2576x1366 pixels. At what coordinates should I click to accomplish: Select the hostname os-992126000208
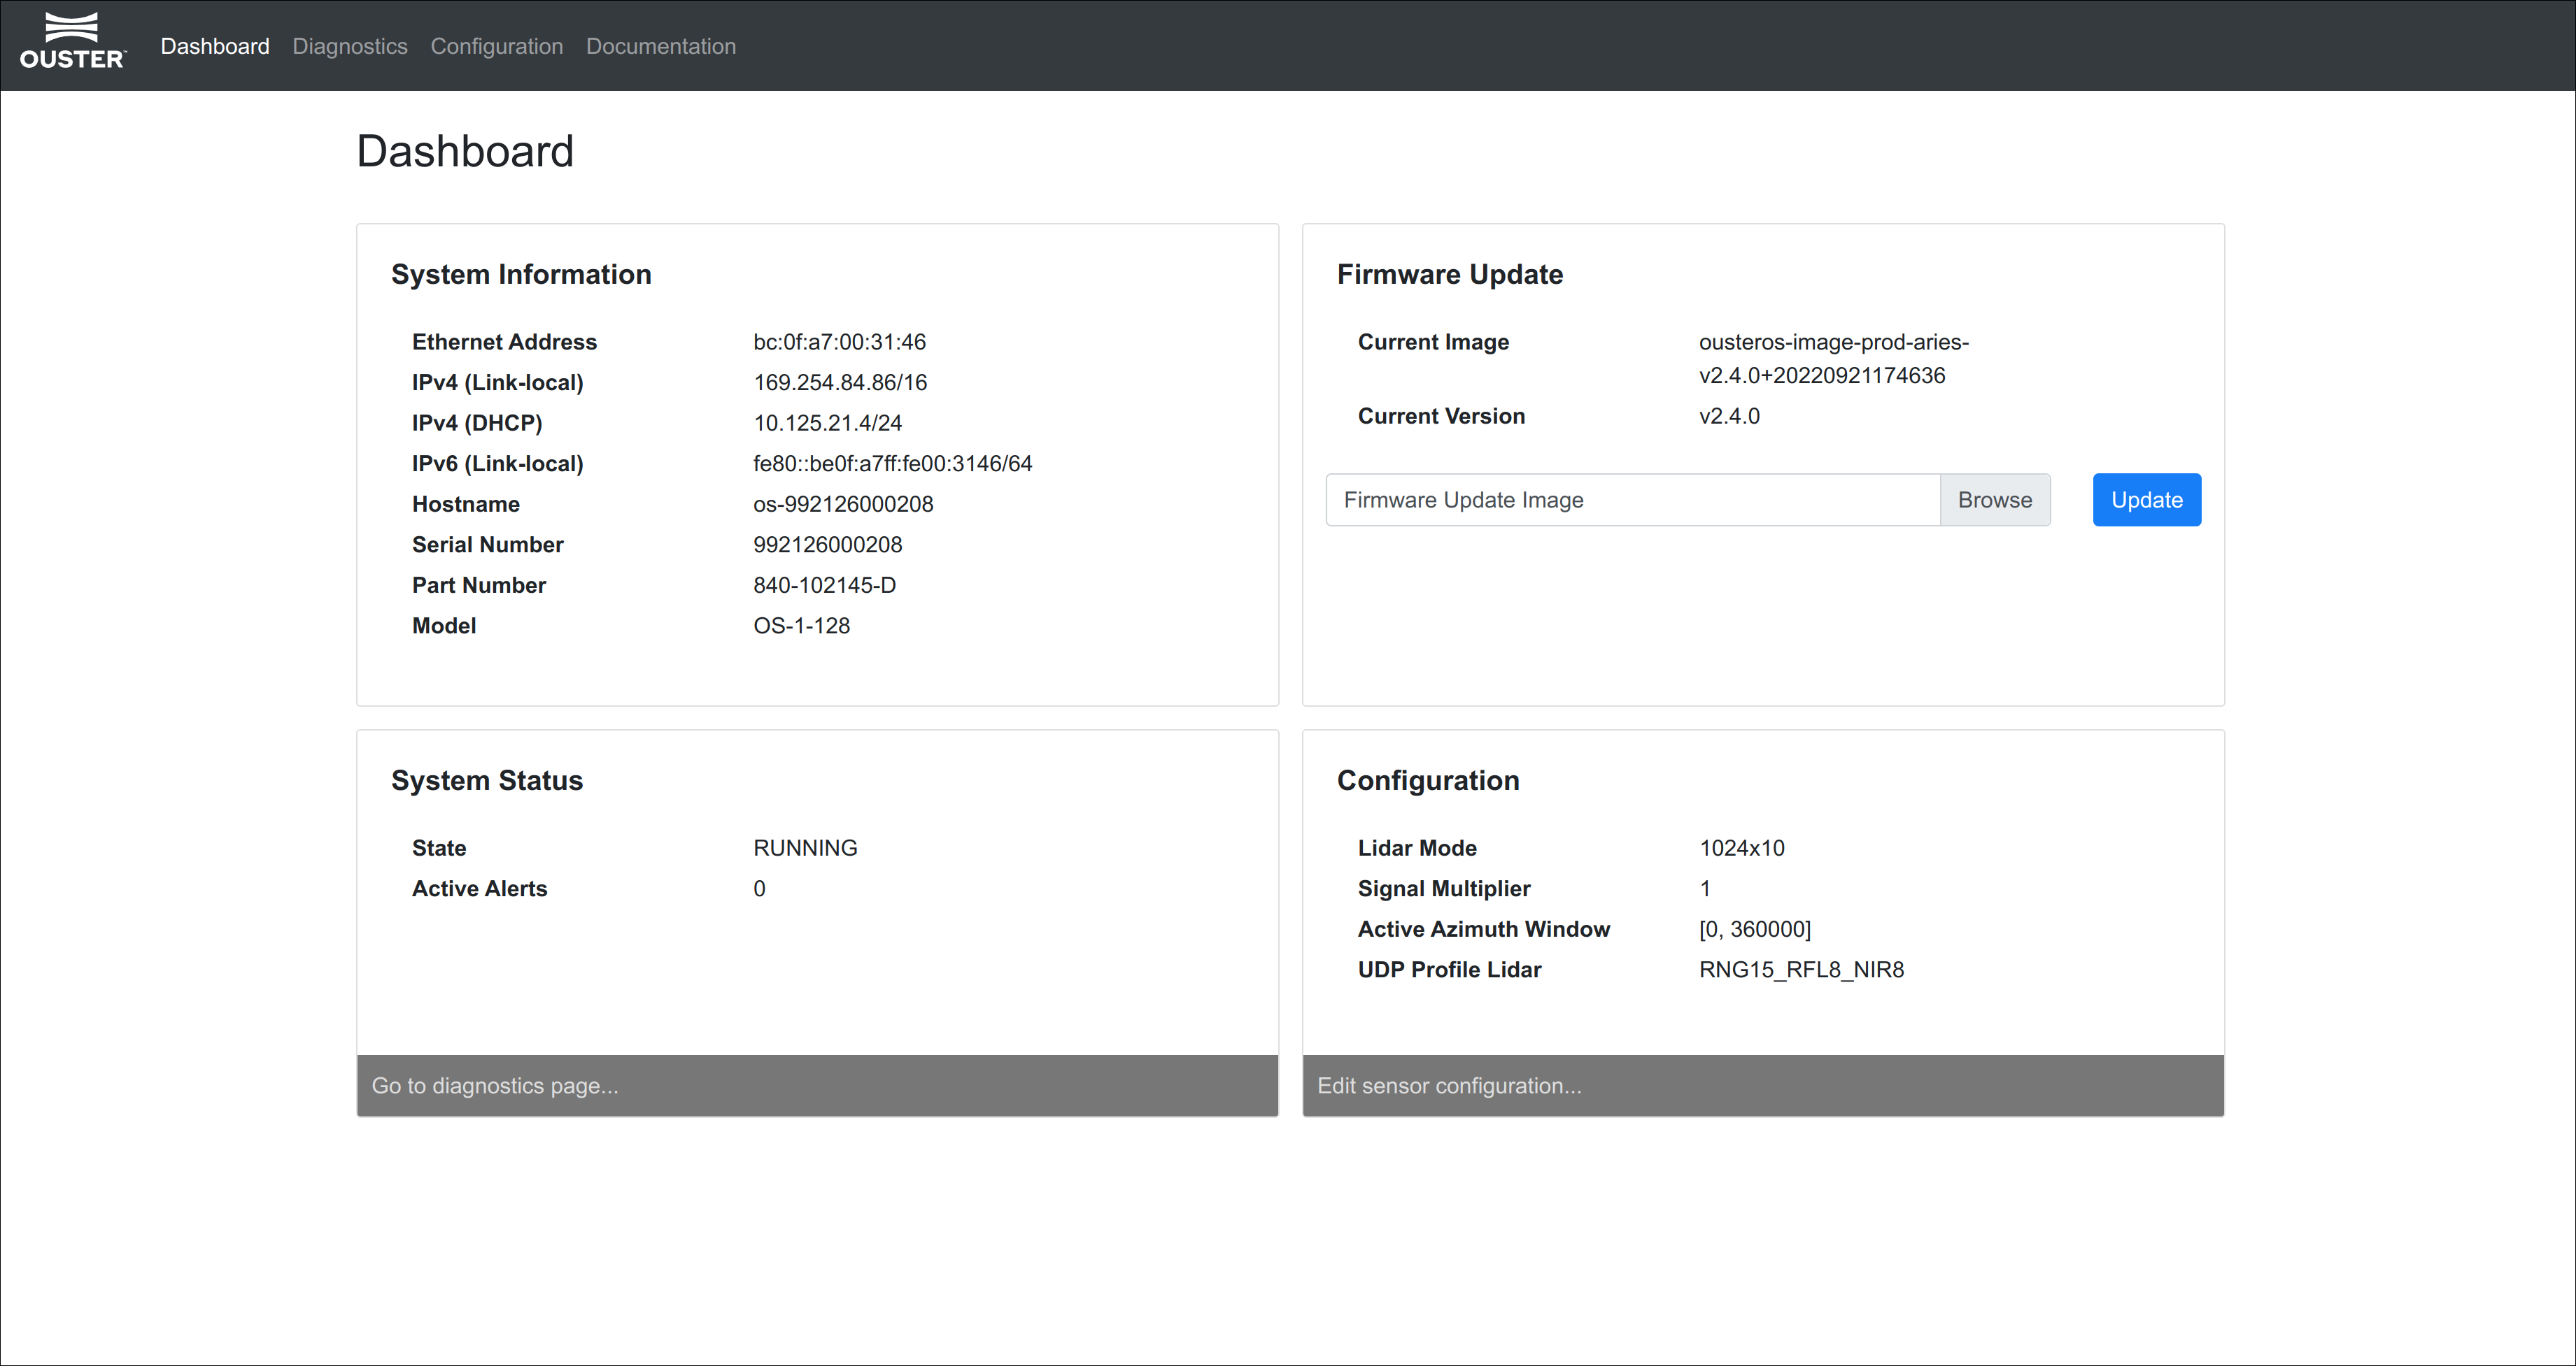pos(843,505)
